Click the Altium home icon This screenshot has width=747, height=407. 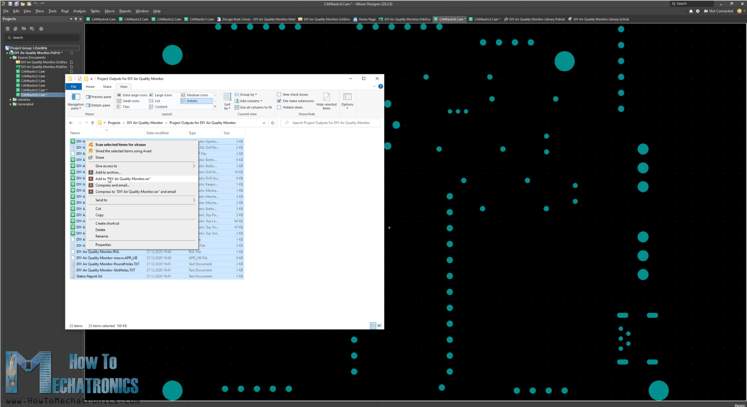[691, 11]
